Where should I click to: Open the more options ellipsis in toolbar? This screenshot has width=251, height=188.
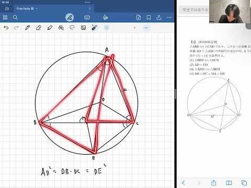pos(169,17)
